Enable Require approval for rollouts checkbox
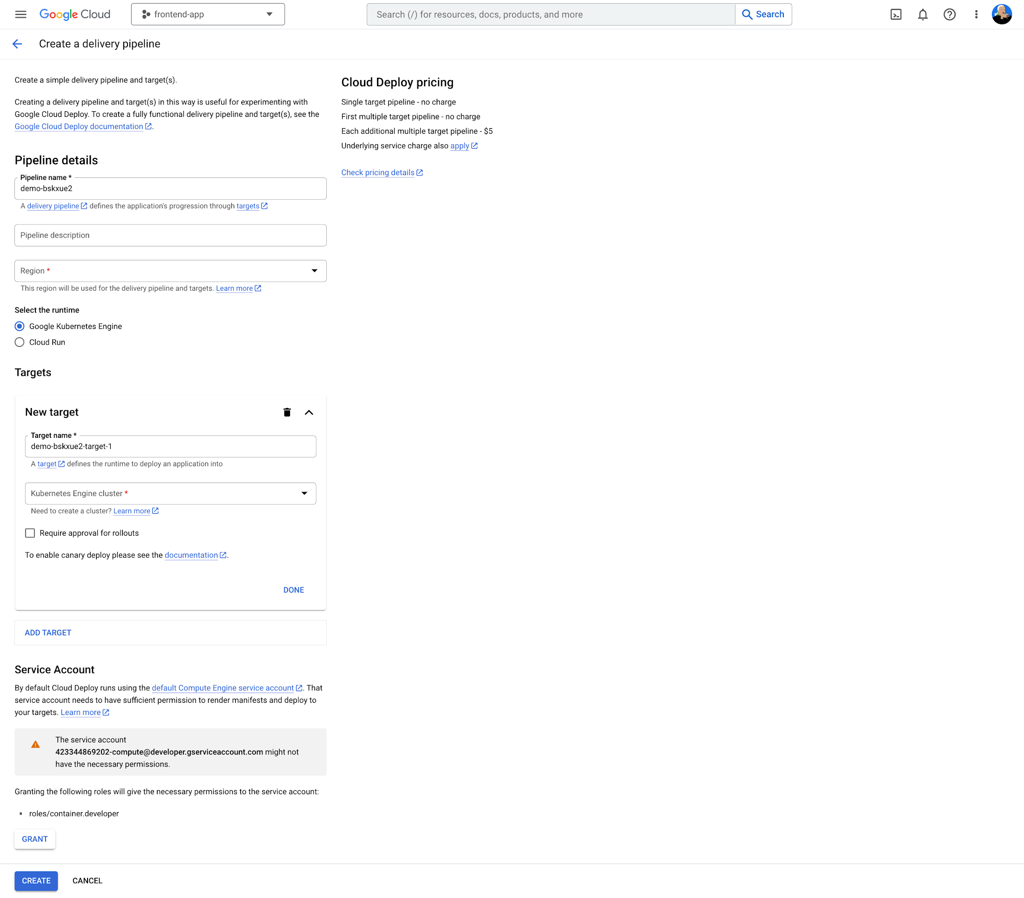 click(x=30, y=533)
